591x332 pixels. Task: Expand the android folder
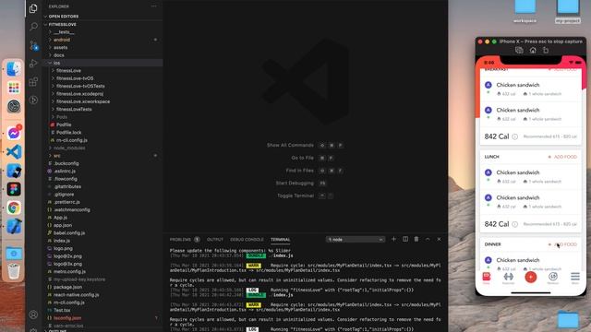click(x=62, y=40)
